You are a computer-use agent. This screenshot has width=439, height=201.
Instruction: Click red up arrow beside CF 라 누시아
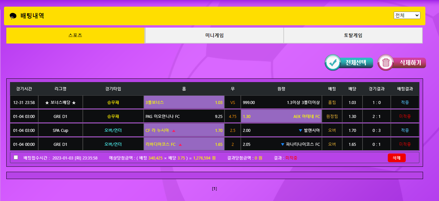coord(174,131)
